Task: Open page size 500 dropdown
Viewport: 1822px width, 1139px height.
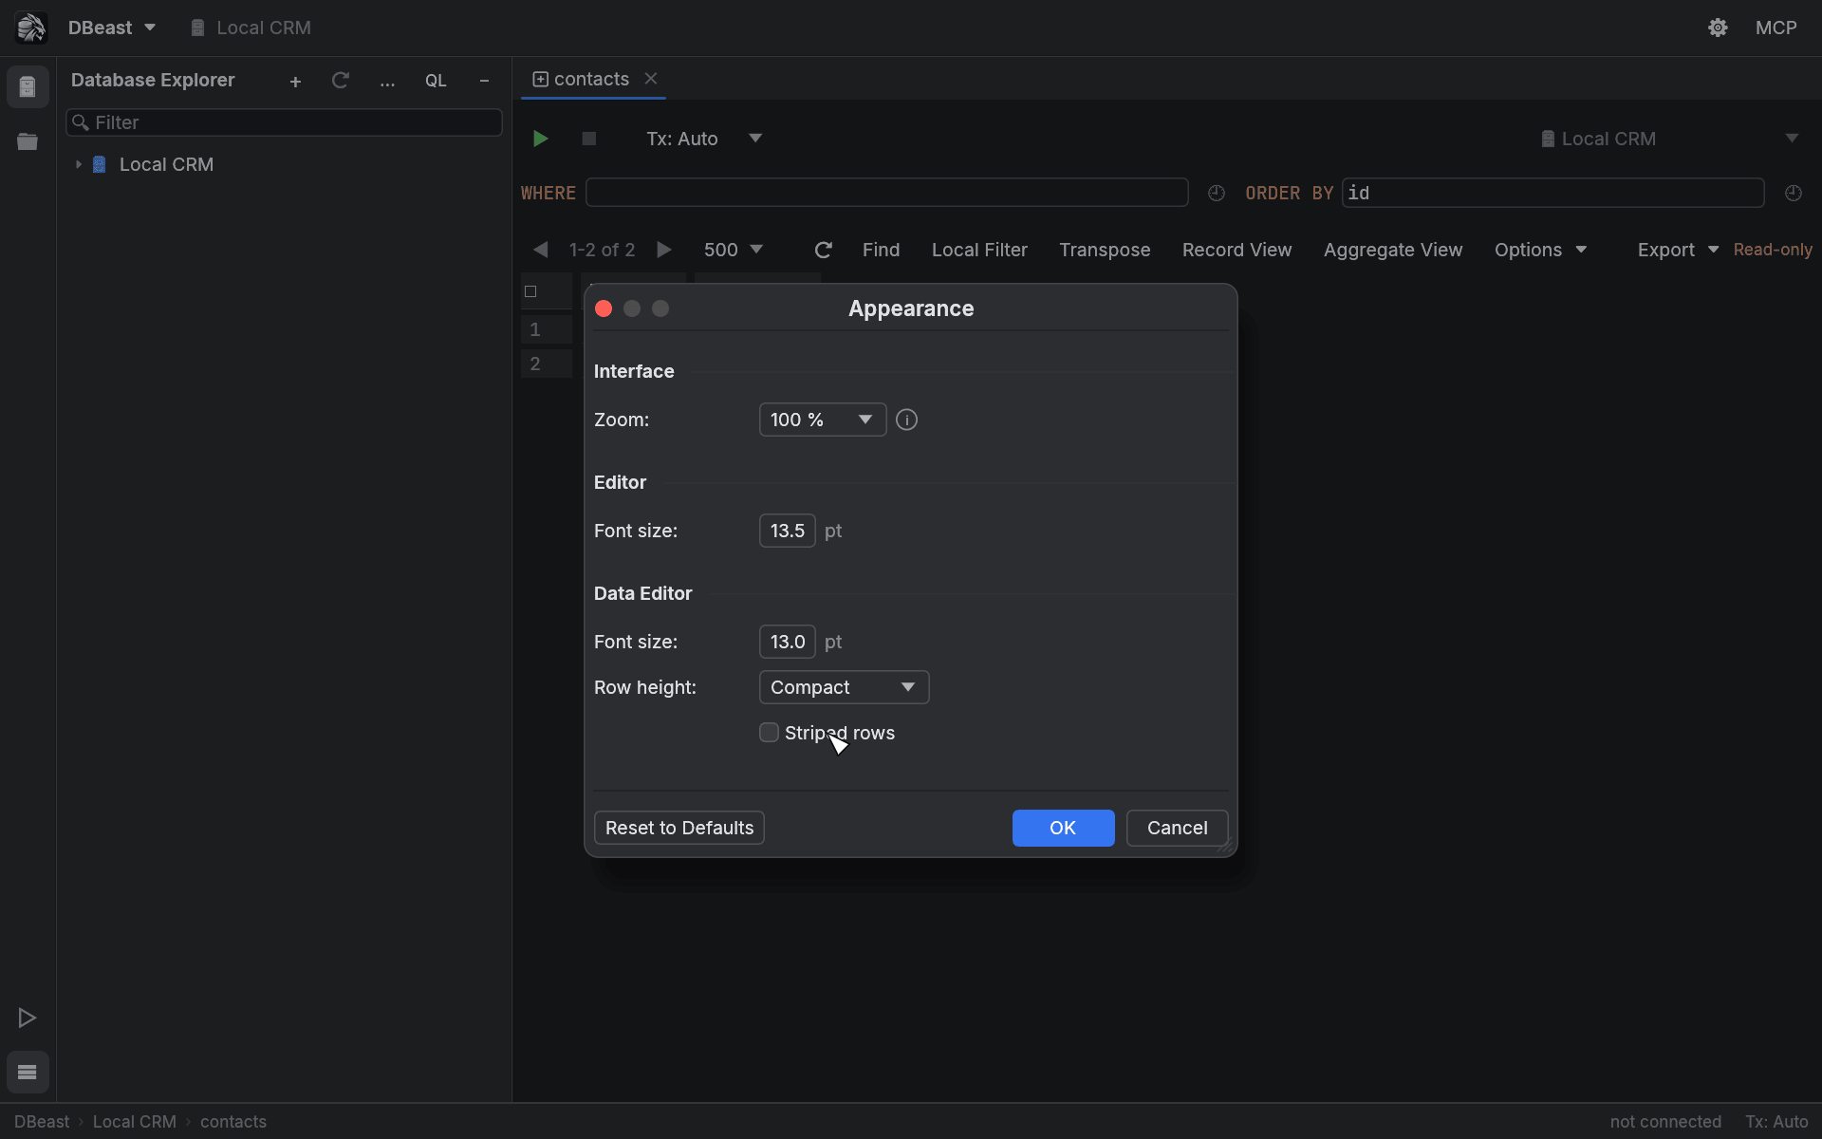Action: 733,250
